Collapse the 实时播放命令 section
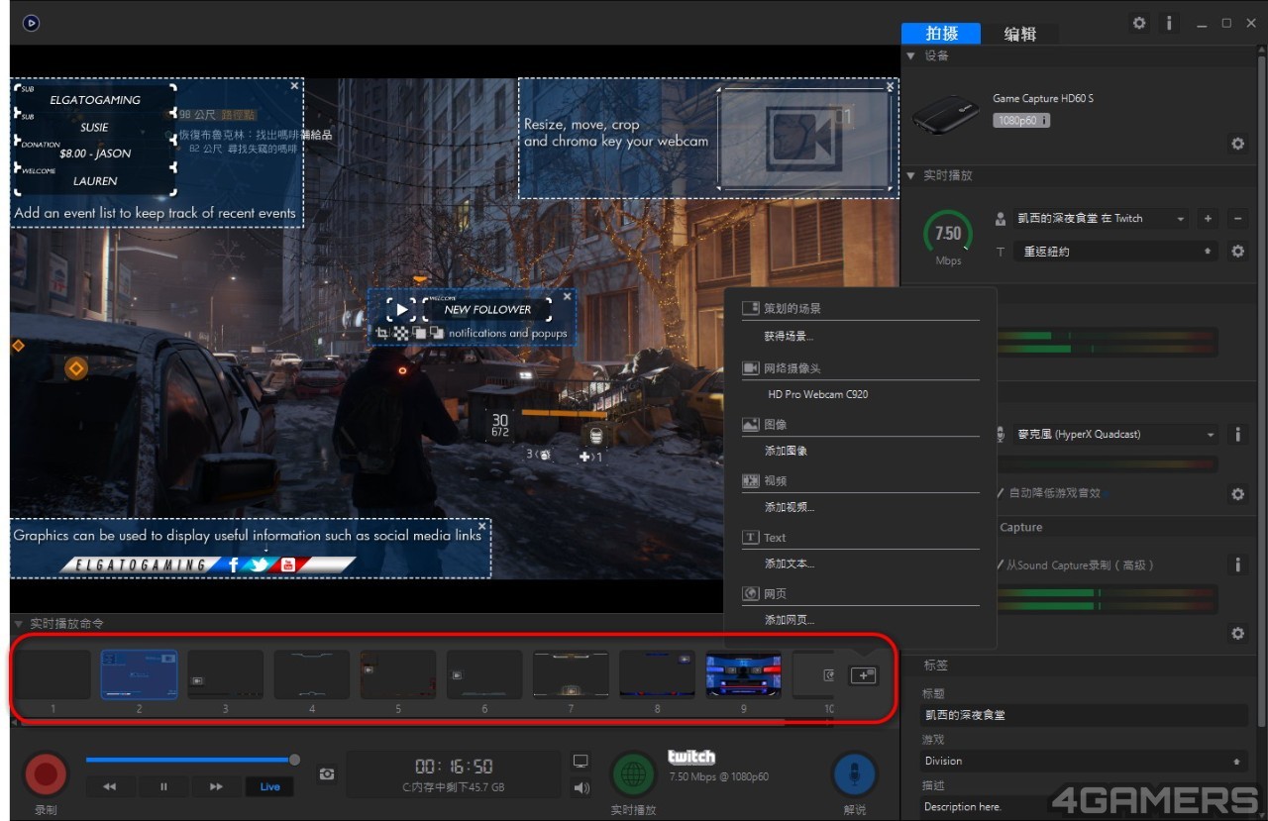 tap(19, 623)
